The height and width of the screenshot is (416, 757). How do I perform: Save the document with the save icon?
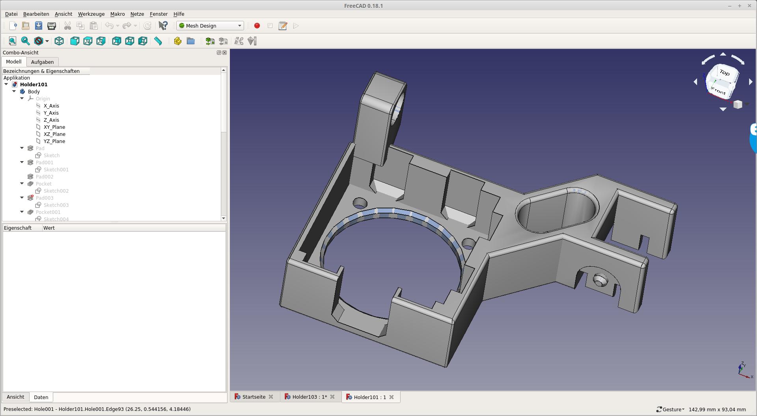pos(39,26)
